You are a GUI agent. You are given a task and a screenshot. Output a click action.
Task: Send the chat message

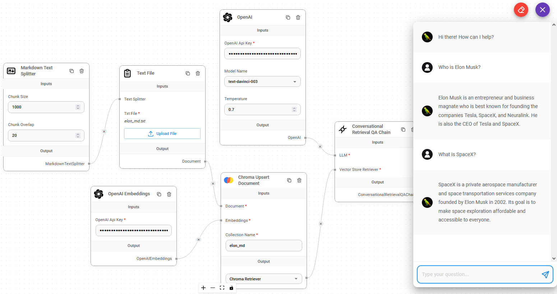[x=545, y=275]
